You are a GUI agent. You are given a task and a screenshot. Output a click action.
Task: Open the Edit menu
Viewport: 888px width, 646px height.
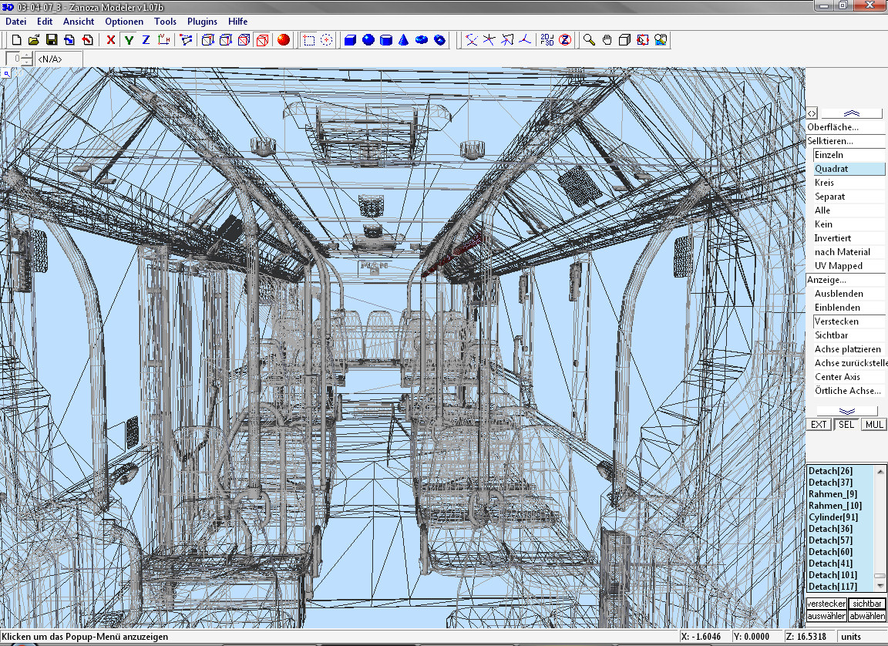point(45,22)
